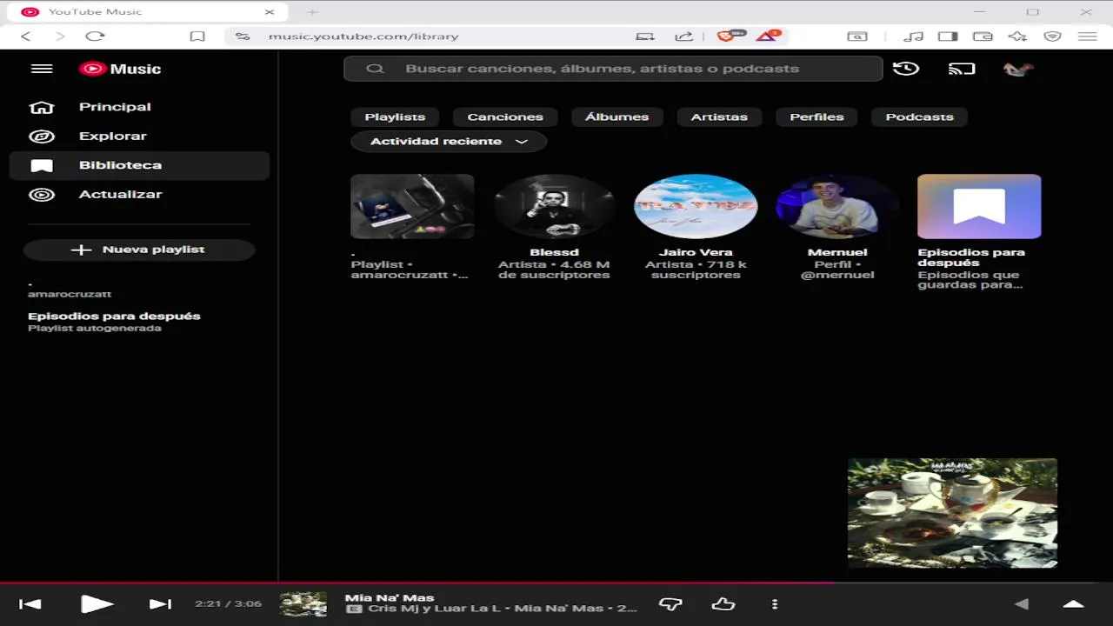Filter library by Artistas
Screen dimensions: 1113x626
719,117
